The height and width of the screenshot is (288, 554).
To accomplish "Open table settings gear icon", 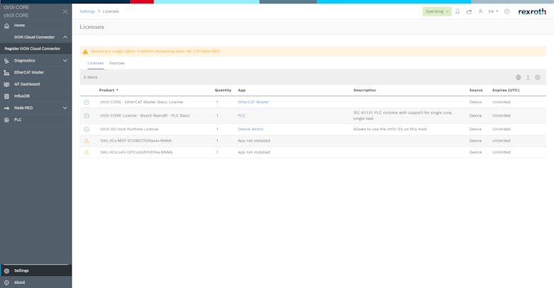I will [538, 77].
